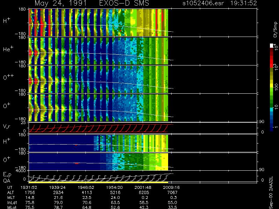This screenshot has height=209, width=279.
Task: Select the UT value '1931:52'
Action: pyautogui.click(x=29, y=187)
